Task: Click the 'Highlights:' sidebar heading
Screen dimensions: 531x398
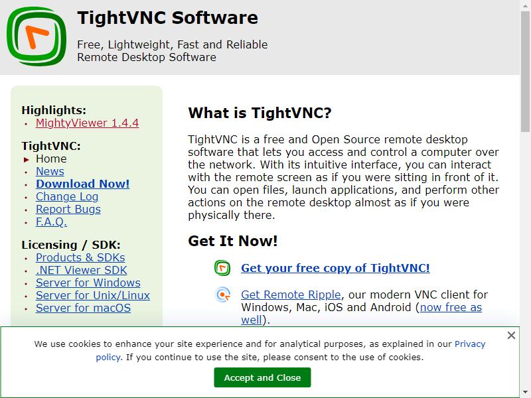Action: coord(54,110)
